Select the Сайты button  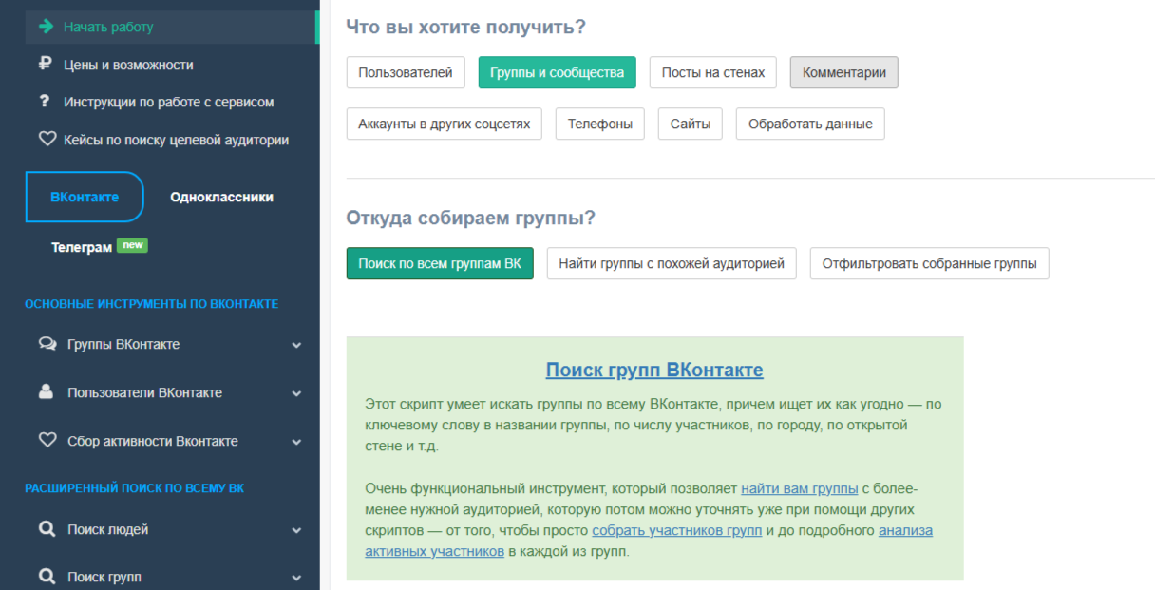point(691,124)
